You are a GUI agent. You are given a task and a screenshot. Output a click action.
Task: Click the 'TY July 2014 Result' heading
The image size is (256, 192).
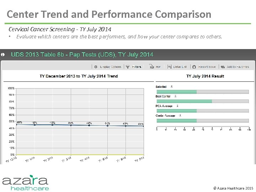(205, 76)
